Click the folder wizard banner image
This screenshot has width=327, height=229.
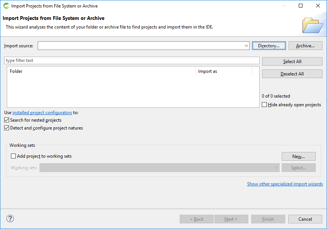(x=313, y=25)
